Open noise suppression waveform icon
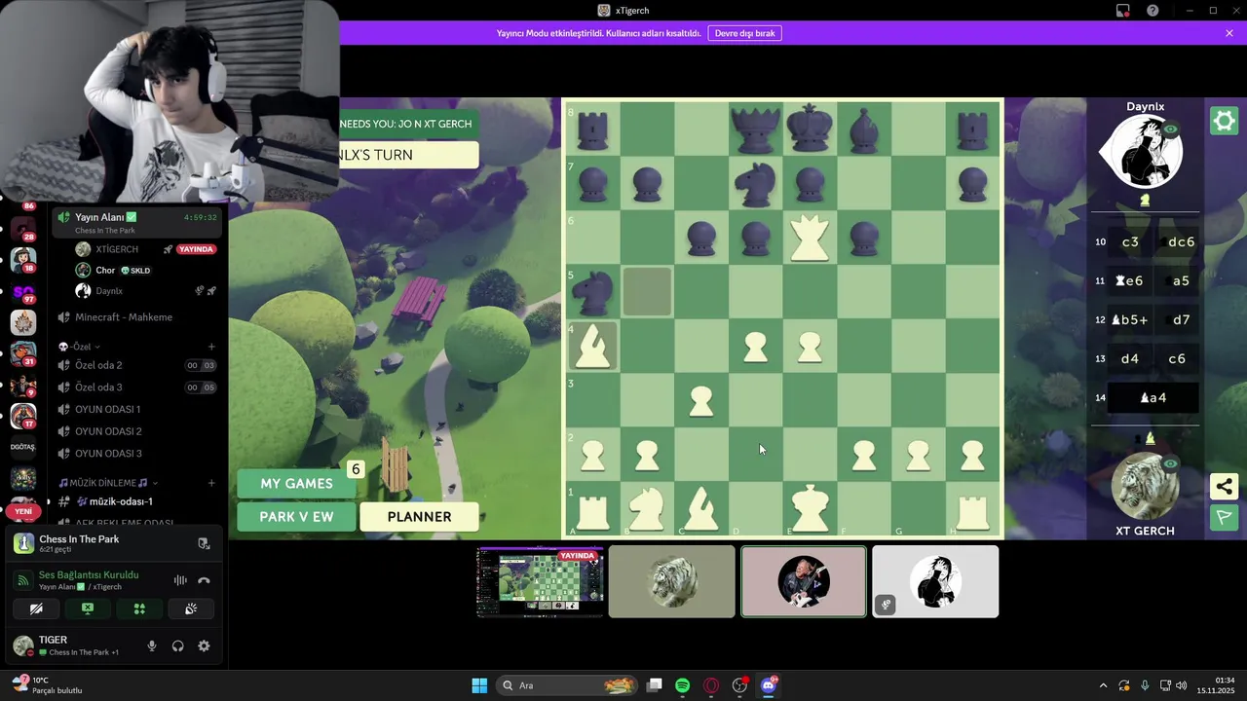The width and height of the screenshot is (1247, 701). pos(180,580)
